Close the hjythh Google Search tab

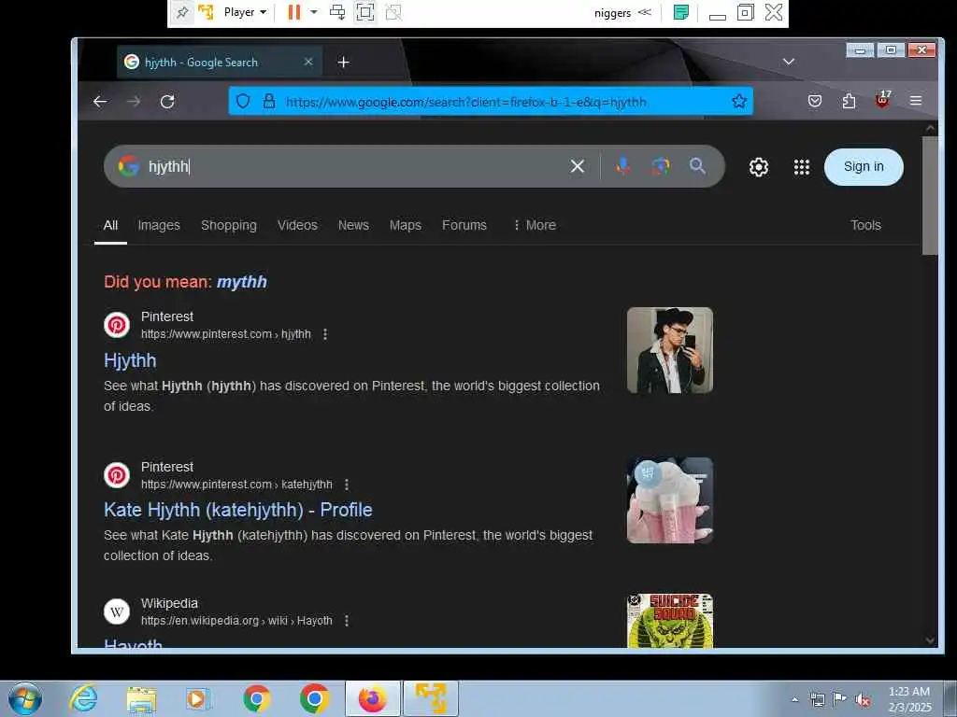tap(308, 62)
